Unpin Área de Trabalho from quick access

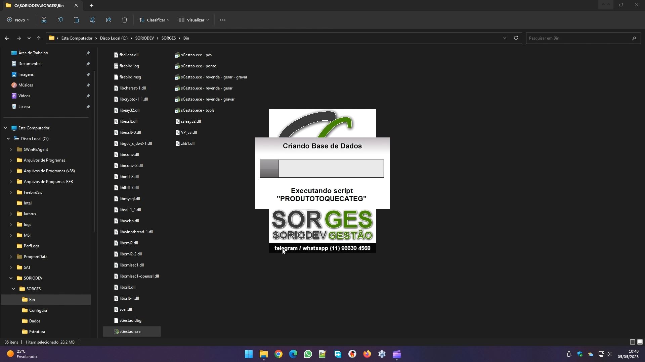(x=88, y=53)
